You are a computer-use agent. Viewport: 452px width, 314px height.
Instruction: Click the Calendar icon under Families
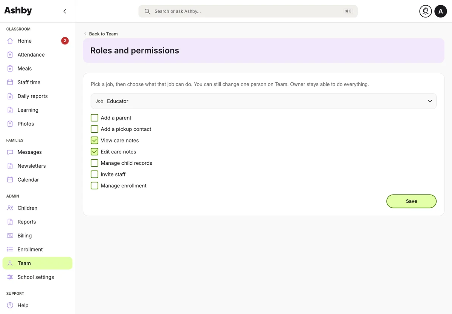(x=10, y=180)
